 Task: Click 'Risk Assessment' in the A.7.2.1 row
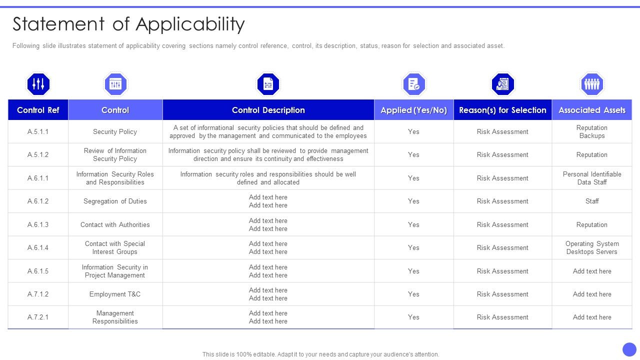point(502,317)
